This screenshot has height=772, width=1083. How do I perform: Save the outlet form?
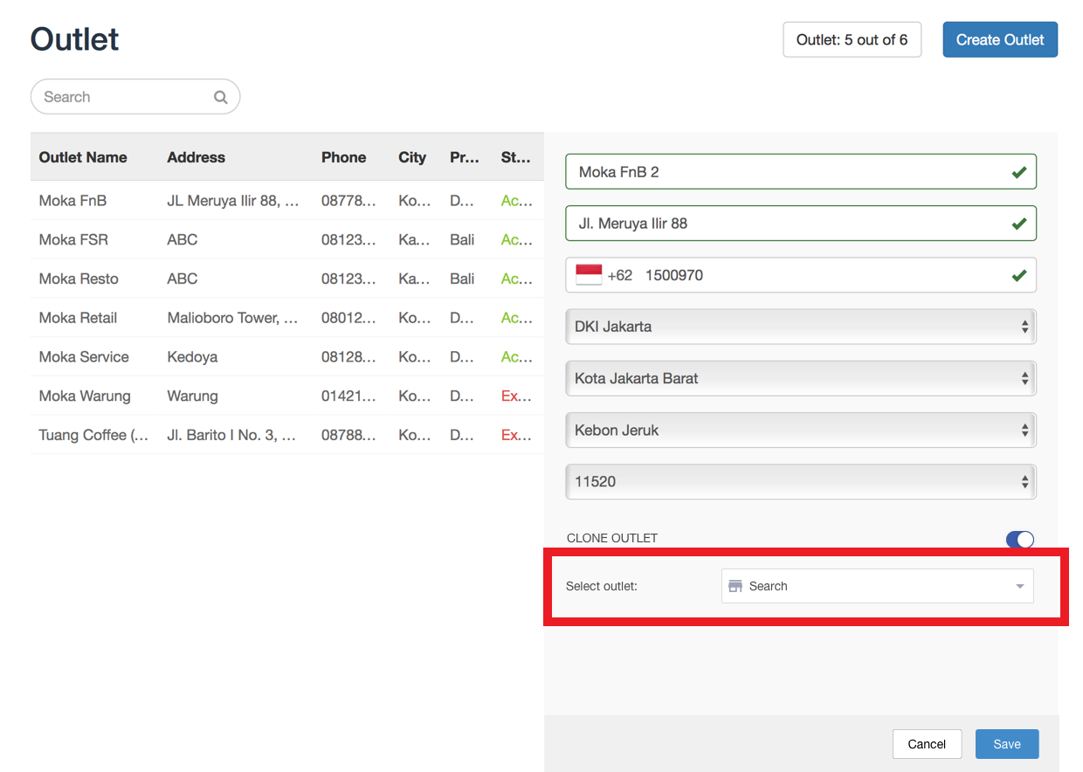tap(1006, 744)
